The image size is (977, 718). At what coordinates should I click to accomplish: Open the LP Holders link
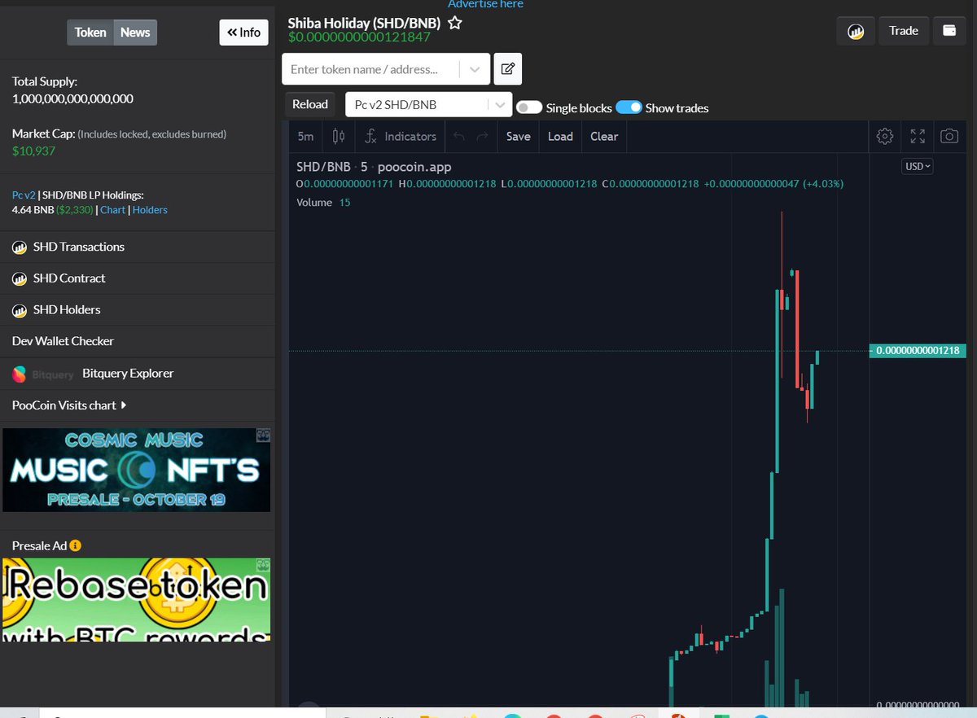[150, 210]
